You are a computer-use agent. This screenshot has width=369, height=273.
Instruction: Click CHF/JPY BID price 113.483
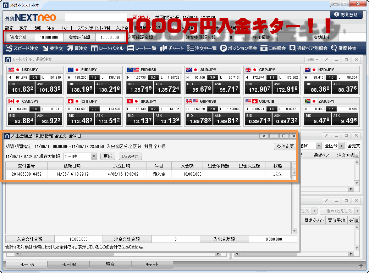point(81,119)
